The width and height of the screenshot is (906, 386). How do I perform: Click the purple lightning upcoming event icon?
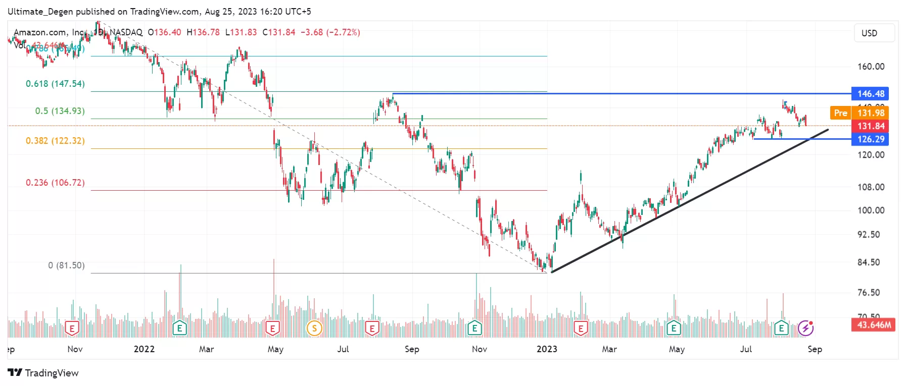[x=805, y=328]
